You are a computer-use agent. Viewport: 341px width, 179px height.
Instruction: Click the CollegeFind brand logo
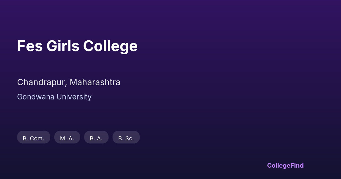pyautogui.click(x=285, y=165)
